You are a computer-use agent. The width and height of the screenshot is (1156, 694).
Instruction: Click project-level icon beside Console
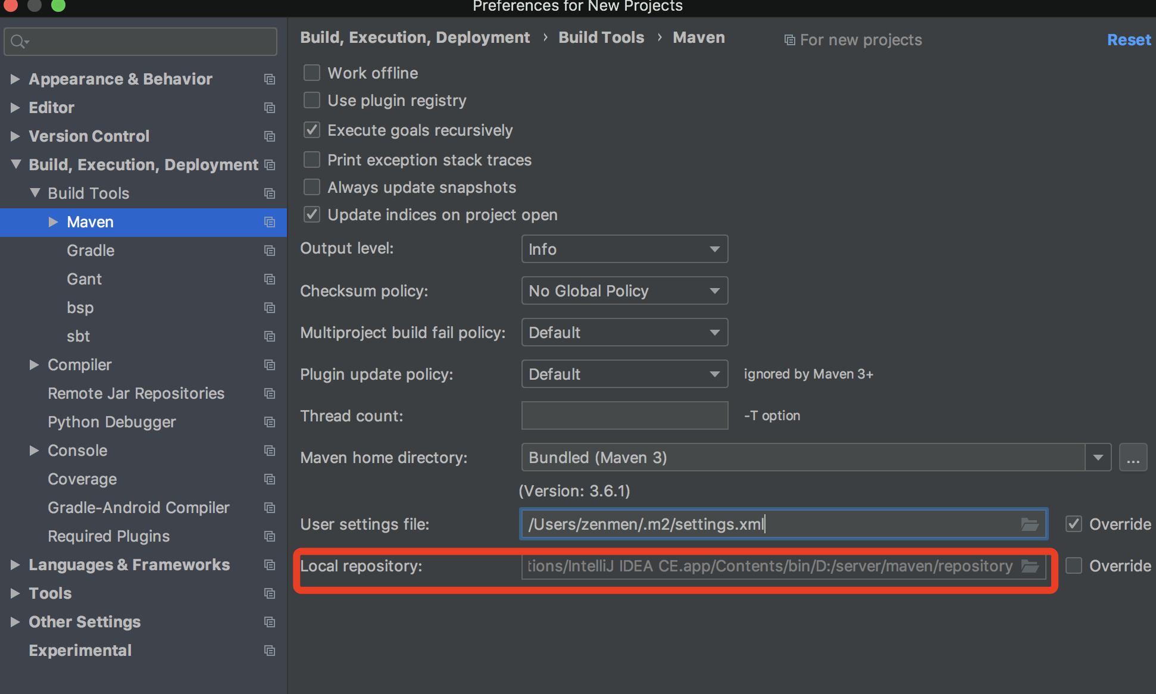pos(270,451)
